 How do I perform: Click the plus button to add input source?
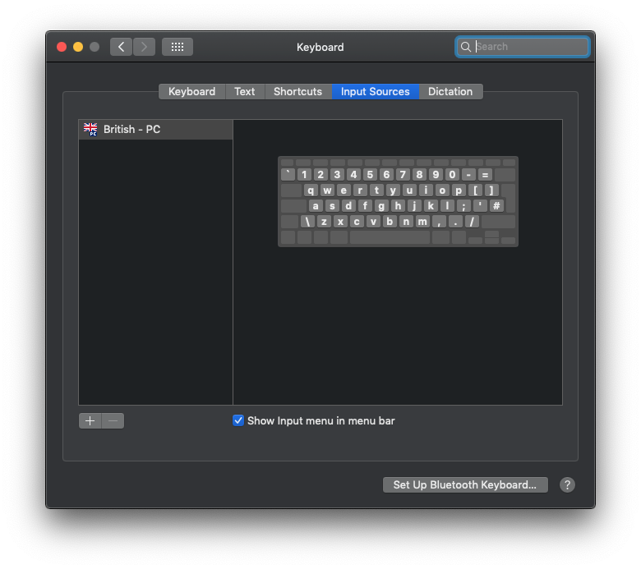[90, 420]
